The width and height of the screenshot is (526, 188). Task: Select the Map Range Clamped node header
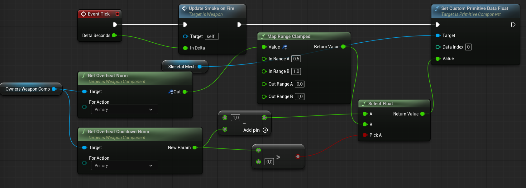[x=289, y=36]
